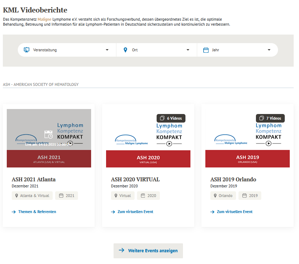
Task: Click the play icon on ASH 2019 thumbnail
Action: tap(269, 144)
